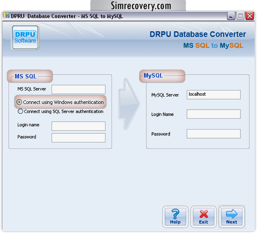This screenshot has height=233, width=257.
Task: Click the 'Password' label under MS SQL
Action: 27,137
